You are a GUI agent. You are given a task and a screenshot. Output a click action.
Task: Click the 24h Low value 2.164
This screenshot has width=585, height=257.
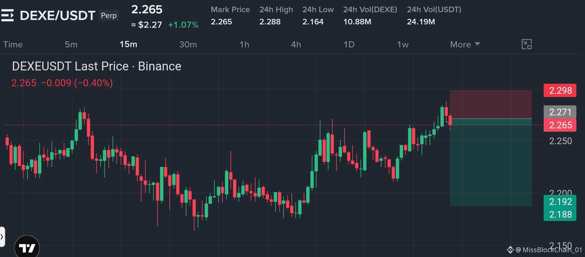coord(313,22)
